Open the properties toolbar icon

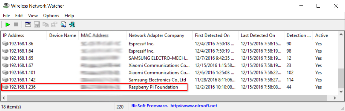(x=54, y=25)
